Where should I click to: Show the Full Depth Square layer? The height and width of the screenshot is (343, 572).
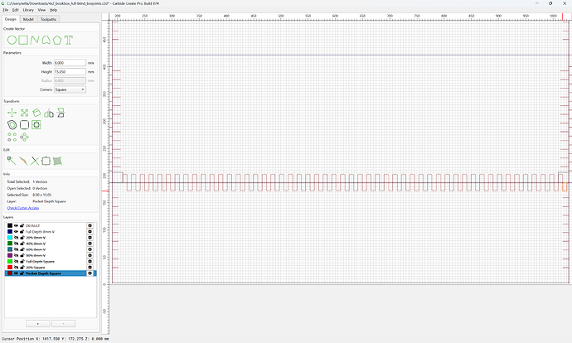tap(16, 261)
